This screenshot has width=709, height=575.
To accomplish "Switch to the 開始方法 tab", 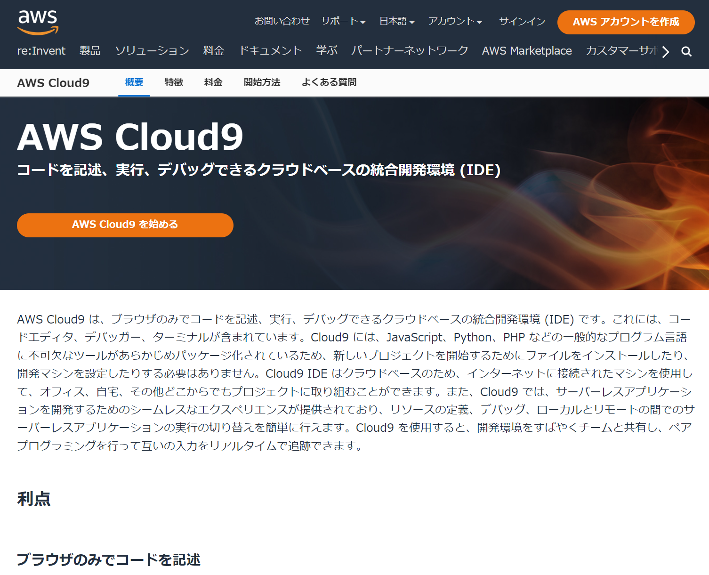I will (262, 82).
